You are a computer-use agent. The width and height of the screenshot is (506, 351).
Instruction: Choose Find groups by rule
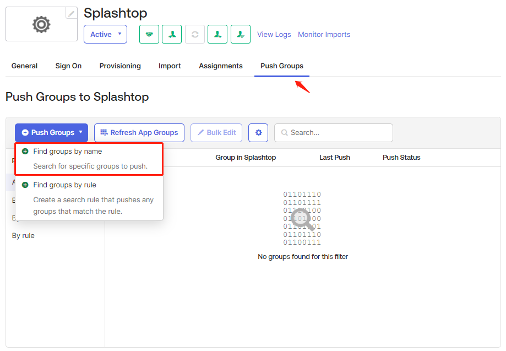pos(89,198)
